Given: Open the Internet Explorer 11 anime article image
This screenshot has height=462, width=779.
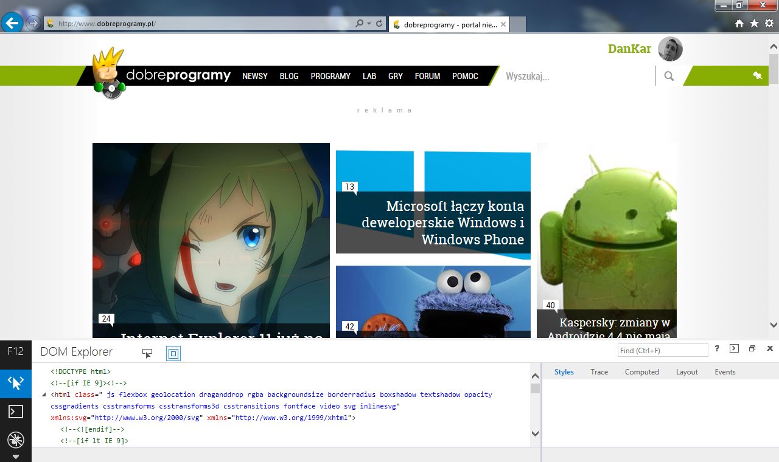Looking at the screenshot, I should tap(211, 240).
